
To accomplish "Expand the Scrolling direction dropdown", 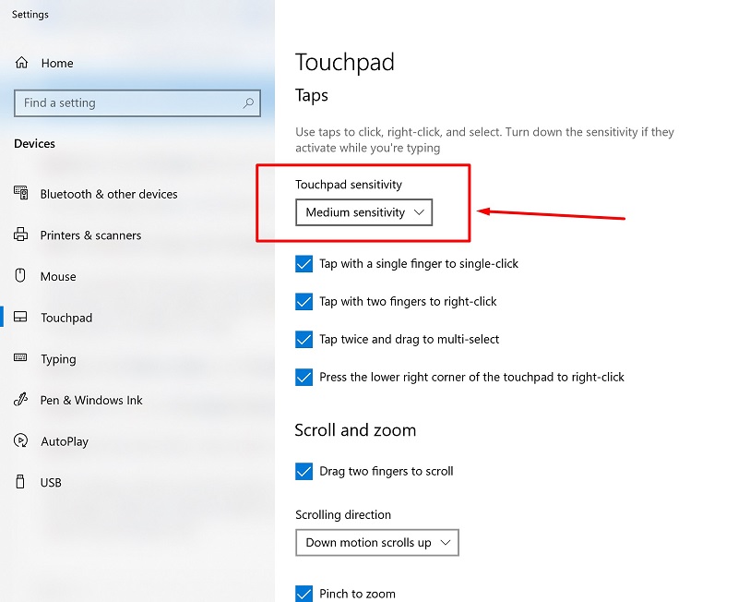I will tap(376, 542).
